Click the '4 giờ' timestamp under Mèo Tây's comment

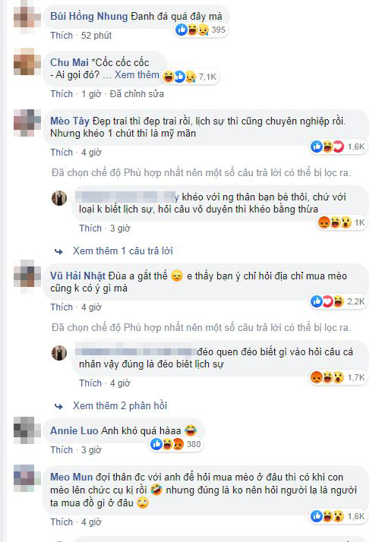coord(91,153)
